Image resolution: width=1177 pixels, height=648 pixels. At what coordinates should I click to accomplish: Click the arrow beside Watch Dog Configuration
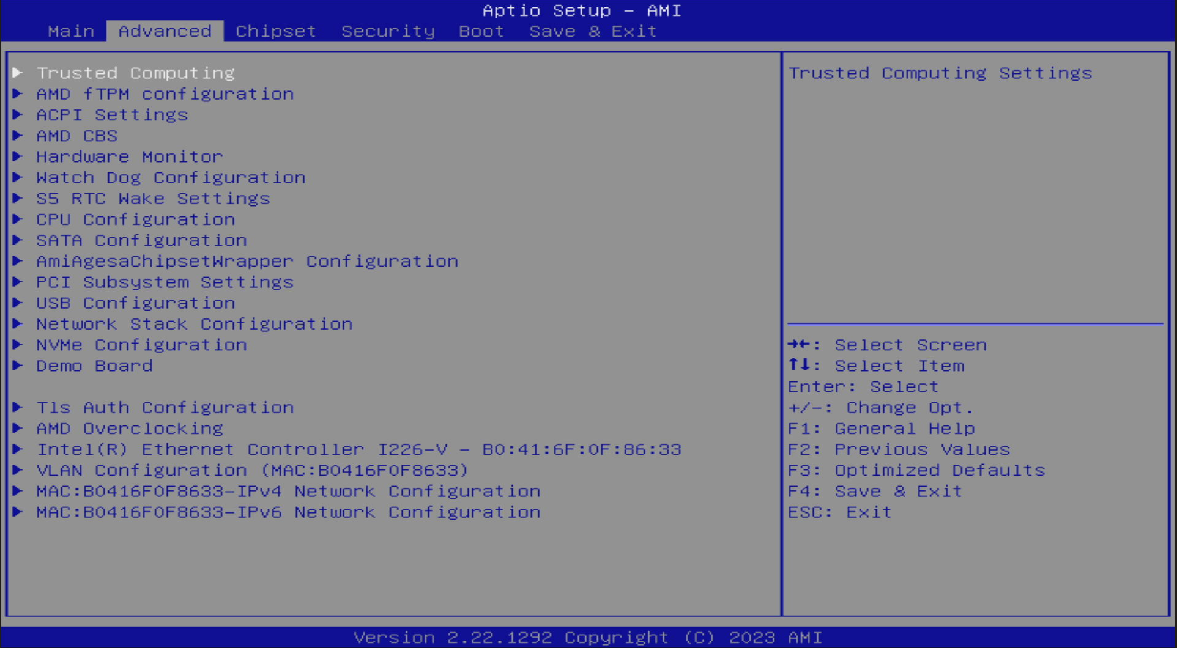pyautogui.click(x=18, y=177)
